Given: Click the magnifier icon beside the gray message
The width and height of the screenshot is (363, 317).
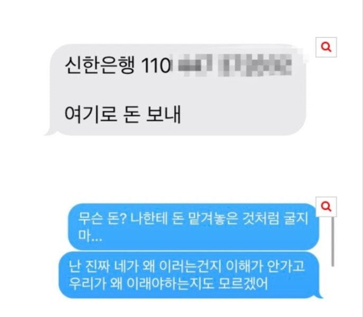Looking at the screenshot, I should click(x=326, y=47).
